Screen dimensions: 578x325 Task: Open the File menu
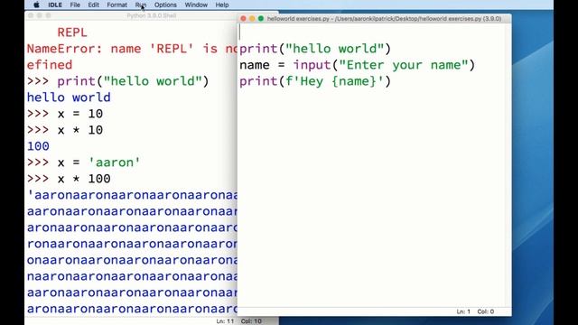tap(75, 5)
